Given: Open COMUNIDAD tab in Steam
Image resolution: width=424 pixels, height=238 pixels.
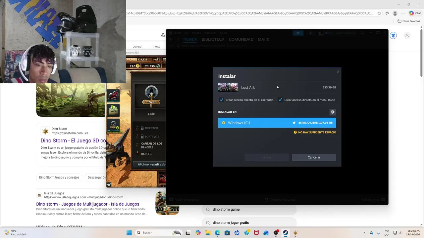Looking at the screenshot, I should [x=241, y=39].
